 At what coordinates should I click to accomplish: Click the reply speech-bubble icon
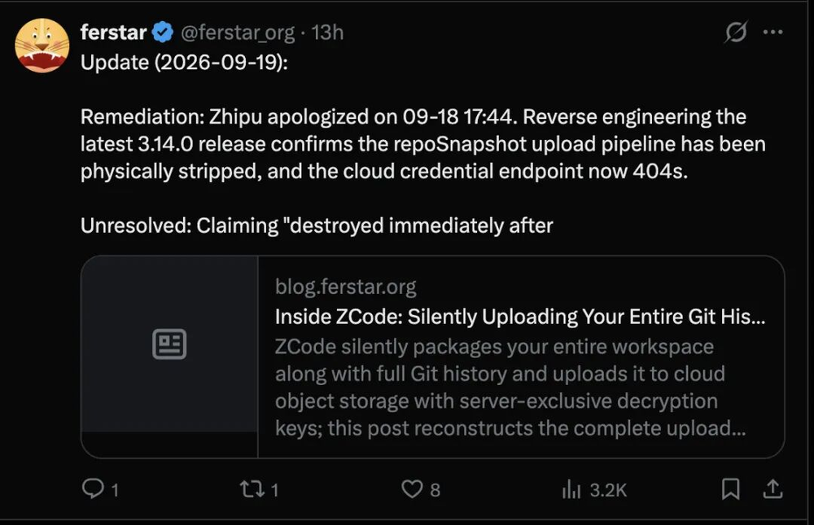pos(93,488)
